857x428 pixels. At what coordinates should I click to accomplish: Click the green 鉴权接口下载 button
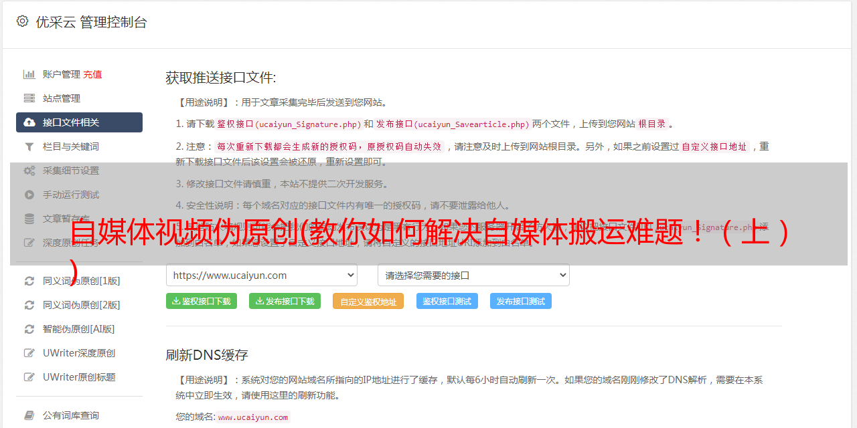(202, 301)
